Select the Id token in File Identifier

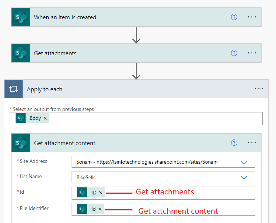click(91, 209)
